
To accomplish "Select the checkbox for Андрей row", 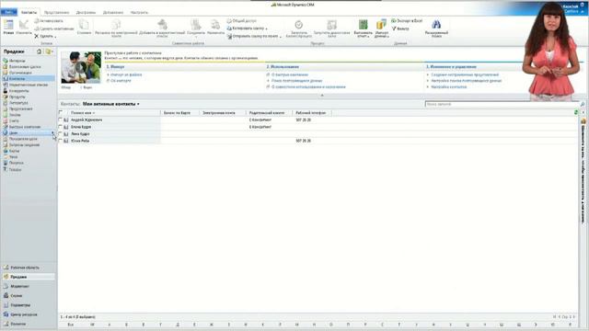I will coord(61,120).
